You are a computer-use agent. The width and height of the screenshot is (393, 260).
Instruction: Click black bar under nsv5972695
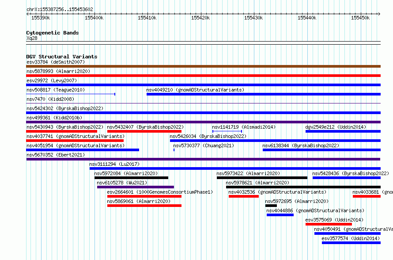click(x=271, y=206)
